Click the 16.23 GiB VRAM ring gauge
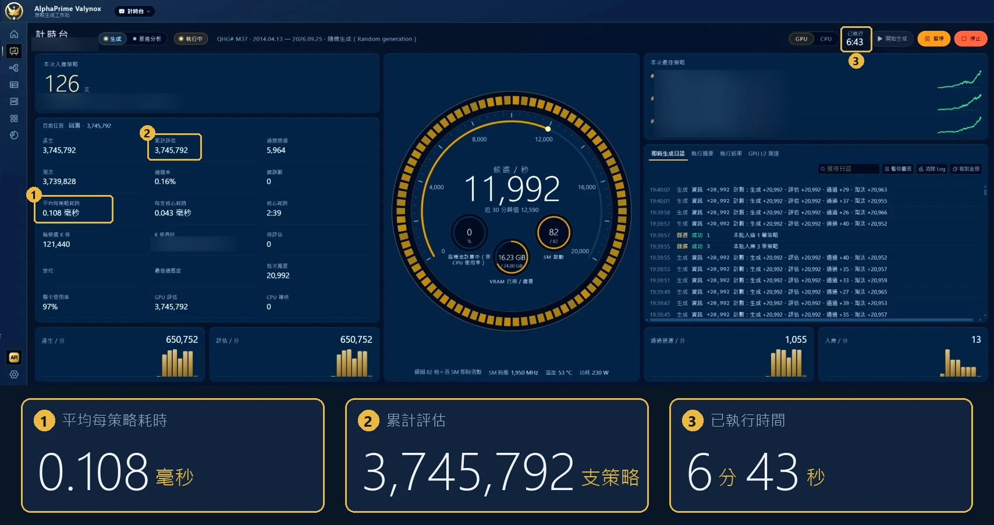 click(x=512, y=258)
